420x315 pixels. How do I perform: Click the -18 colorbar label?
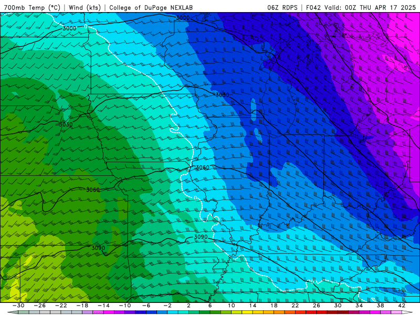pos(82,306)
